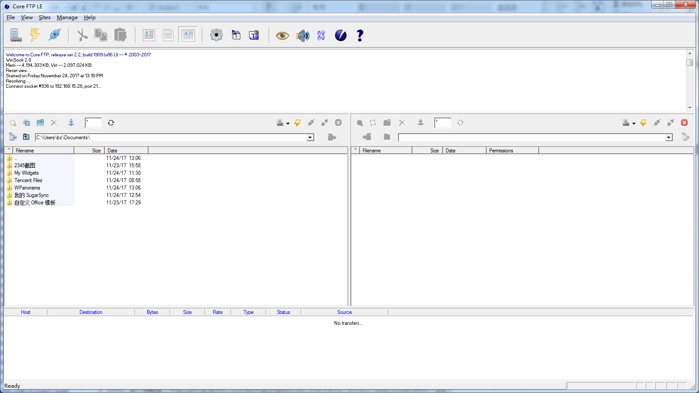Click the Copy icon in the main toolbar
This screenshot has width=699, height=393.
[x=101, y=35]
